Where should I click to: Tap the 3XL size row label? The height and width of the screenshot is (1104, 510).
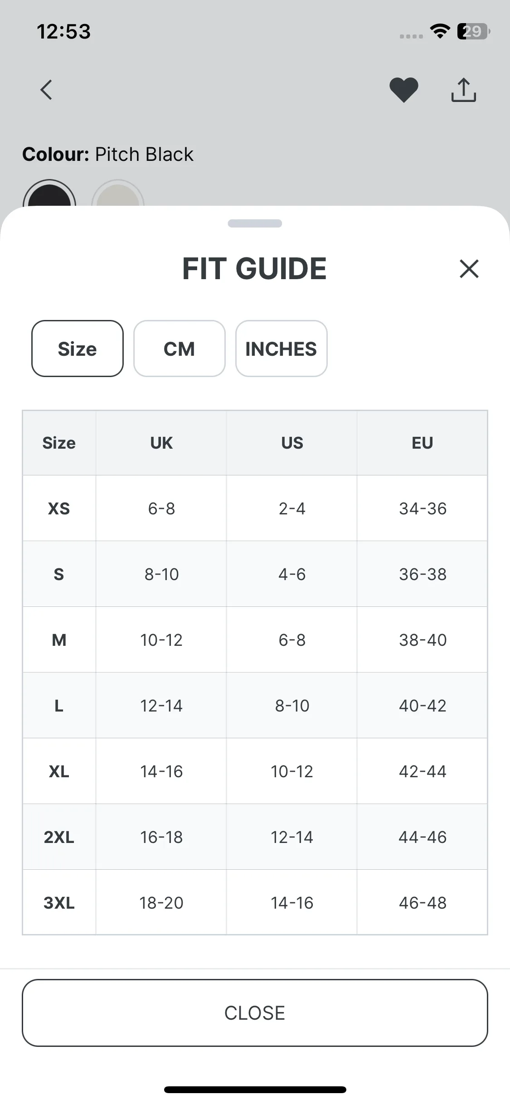tap(59, 903)
